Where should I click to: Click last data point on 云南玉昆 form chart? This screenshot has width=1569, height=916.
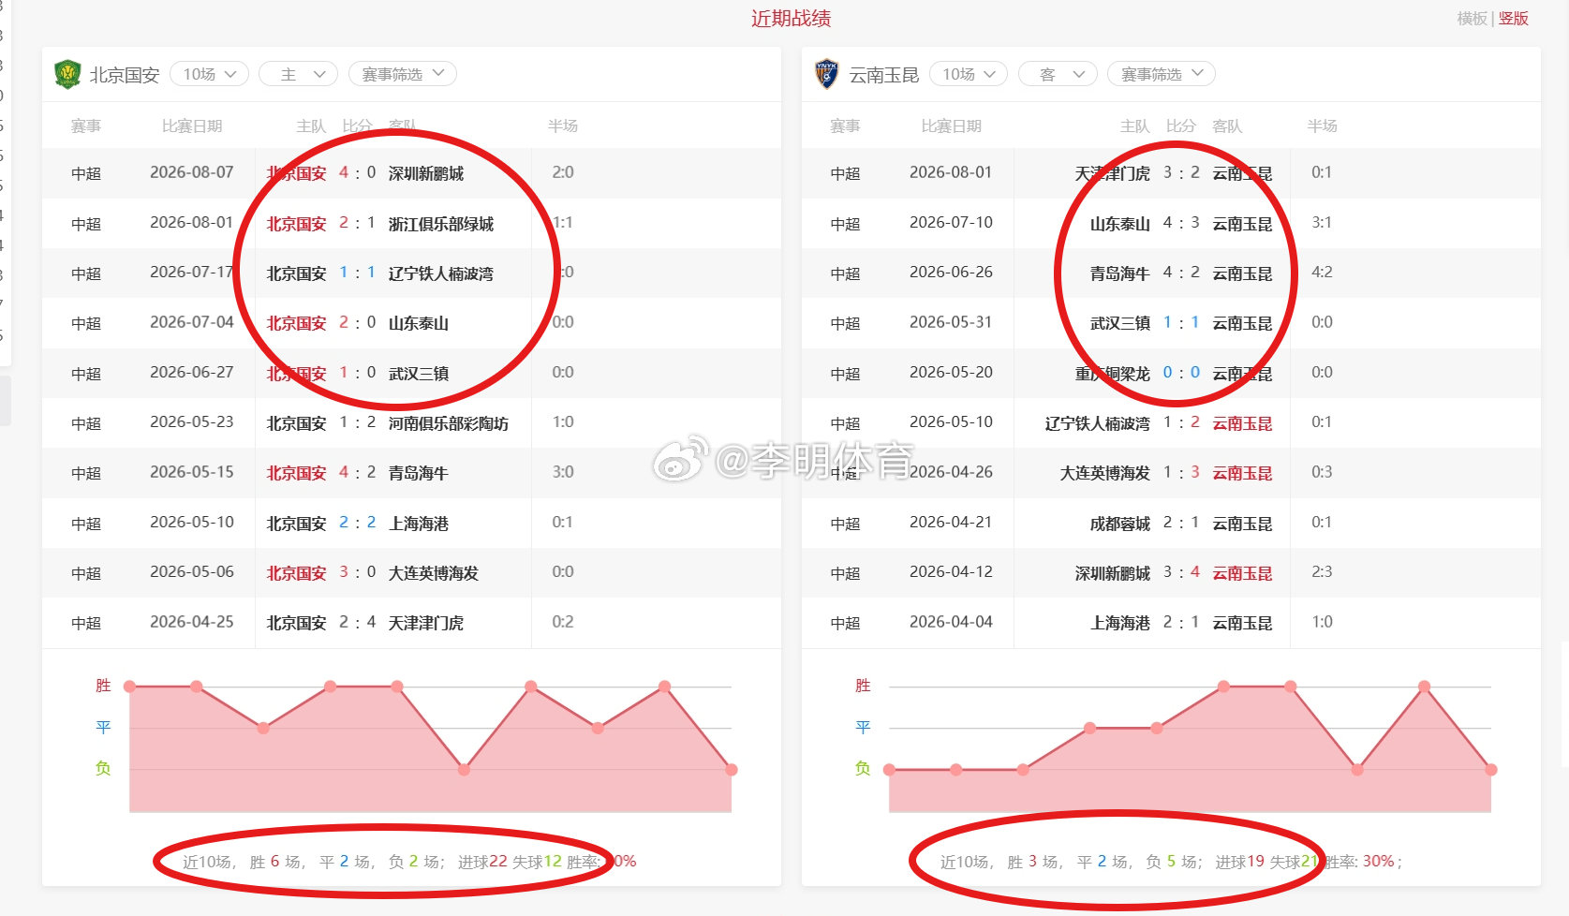point(1491,770)
